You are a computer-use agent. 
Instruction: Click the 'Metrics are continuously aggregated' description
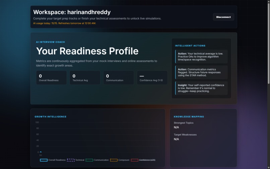[96, 63]
